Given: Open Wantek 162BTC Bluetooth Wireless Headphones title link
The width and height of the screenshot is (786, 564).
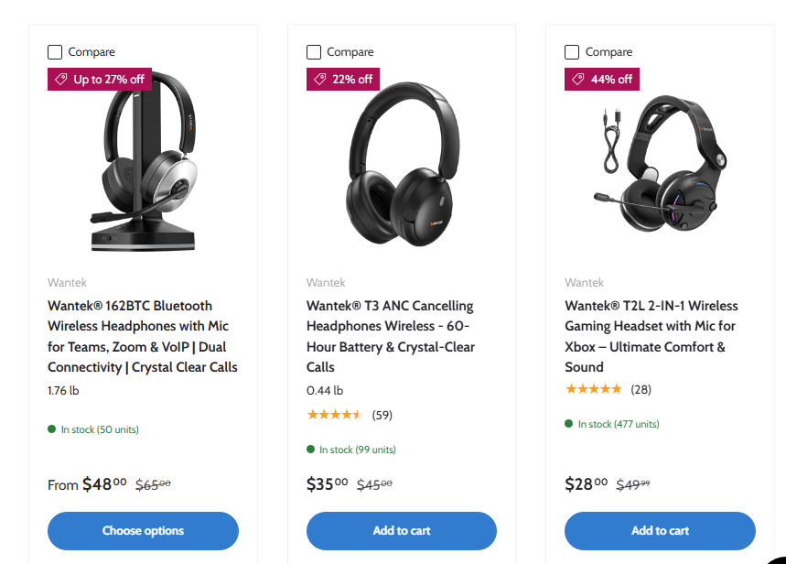Looking at the screenshot, I should coord(142,336).
